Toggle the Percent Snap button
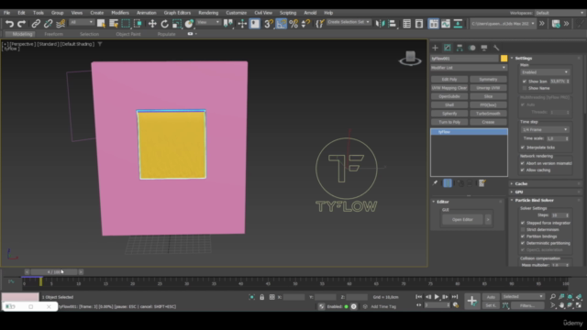The height and width of the screenshot is (330, 587). click(293, 24)
